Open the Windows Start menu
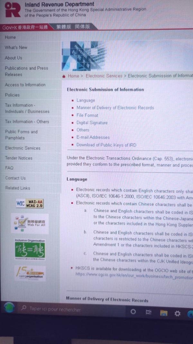Image resolution: width=193 pixels, height=344 pixels. coord(9,308)
